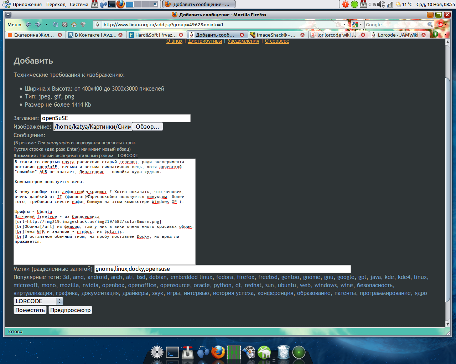Launch Firefox from the dock
The image size is (456, 364).
tap(218, 352)
